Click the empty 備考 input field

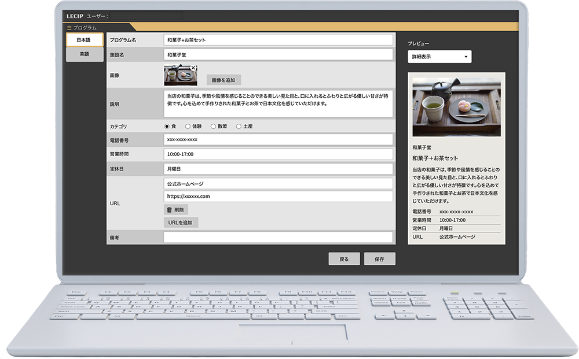pyautogui.click(x=278, y=238)
